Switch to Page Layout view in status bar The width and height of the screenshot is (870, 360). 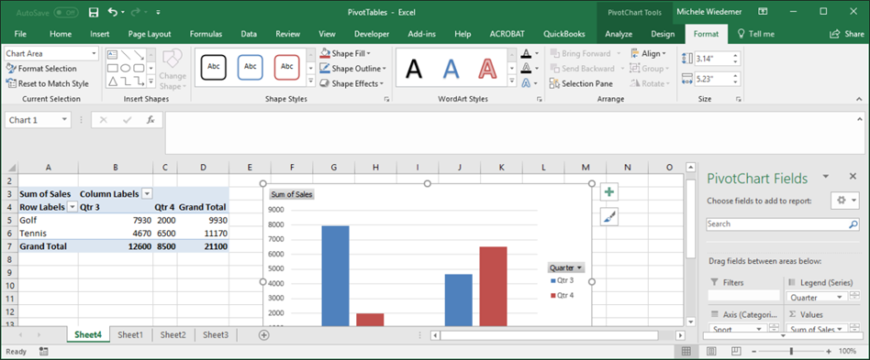tap(711, 351)
